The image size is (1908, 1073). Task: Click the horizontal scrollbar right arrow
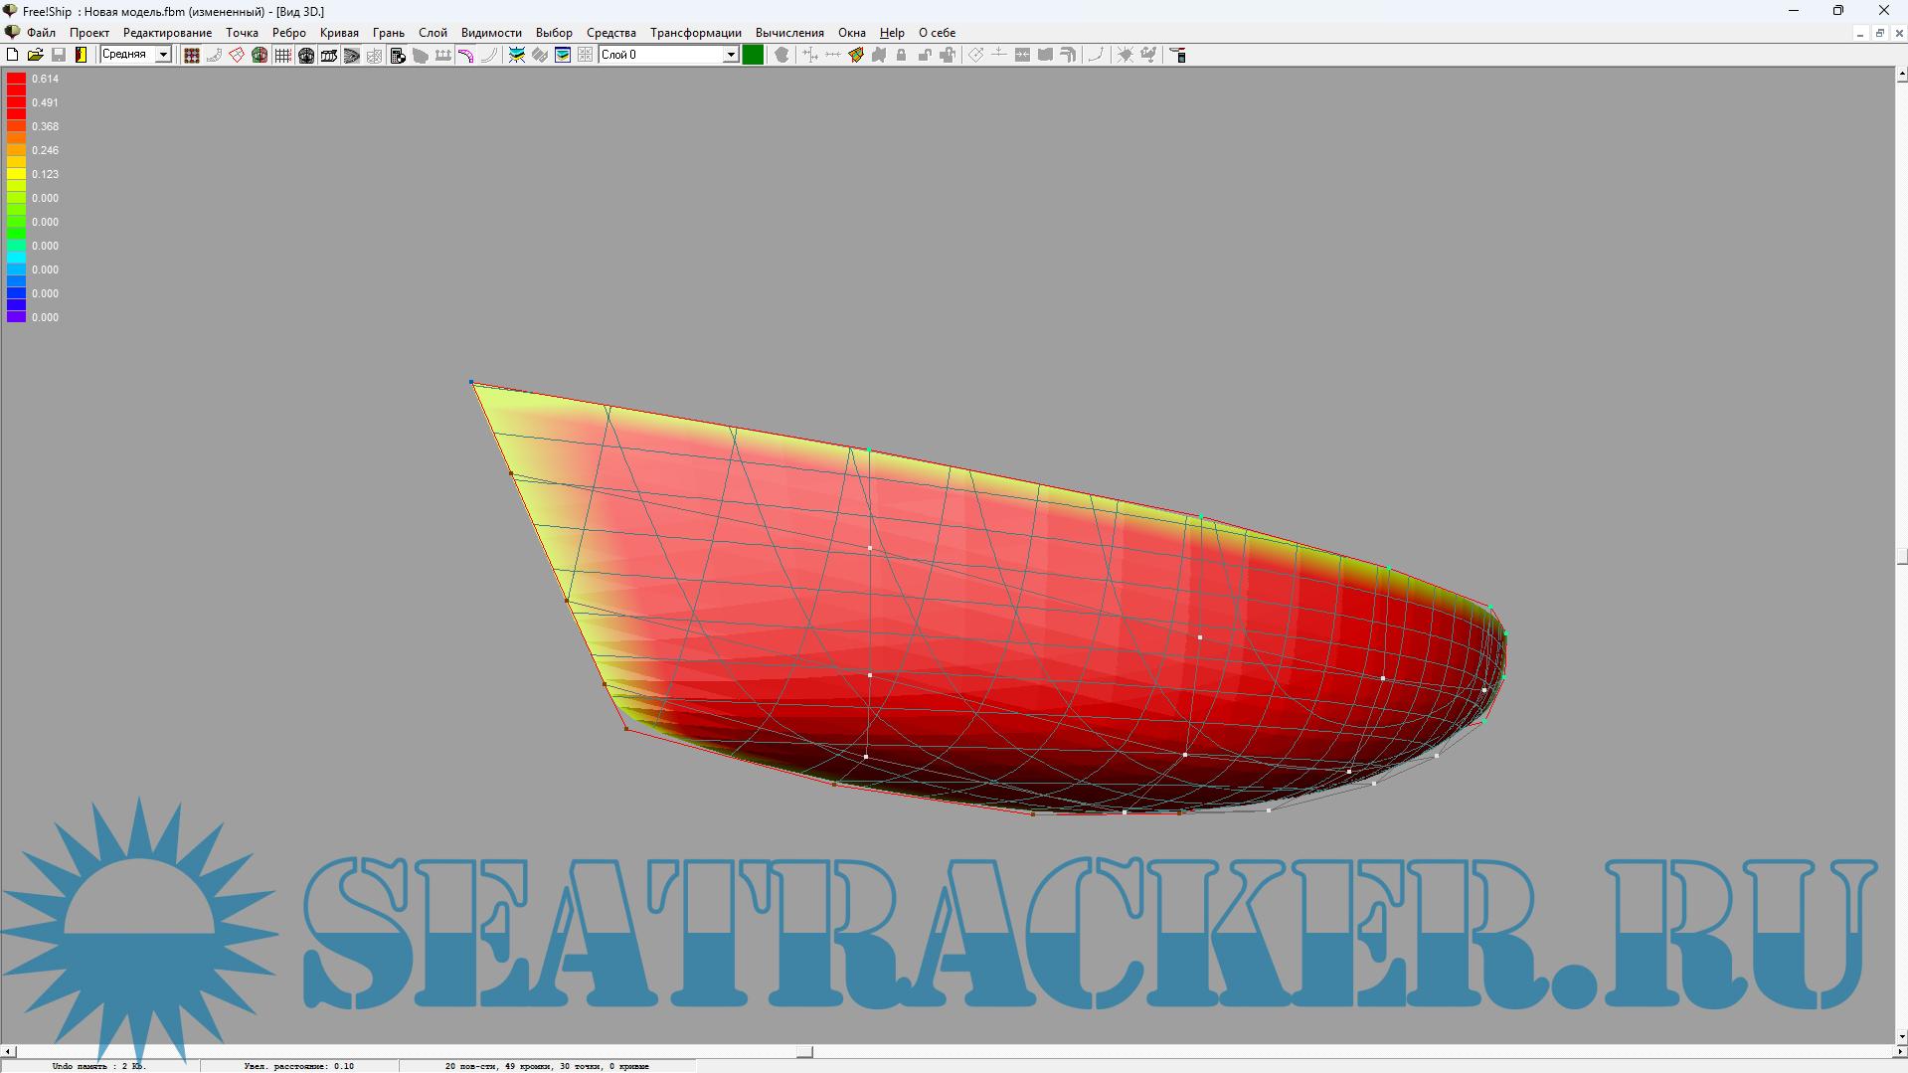[x=1900, y=1051]
